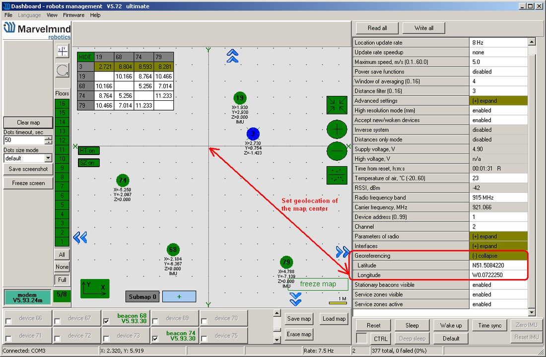Click the Save map button

tap(299, 319)
